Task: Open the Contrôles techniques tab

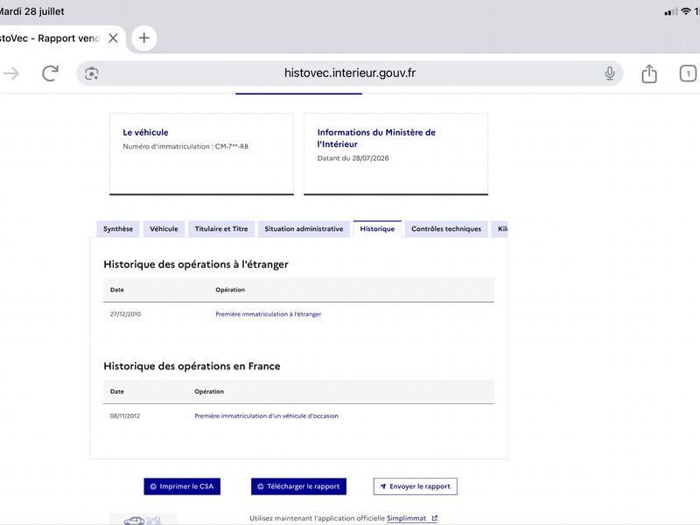Action: point(446,229)
